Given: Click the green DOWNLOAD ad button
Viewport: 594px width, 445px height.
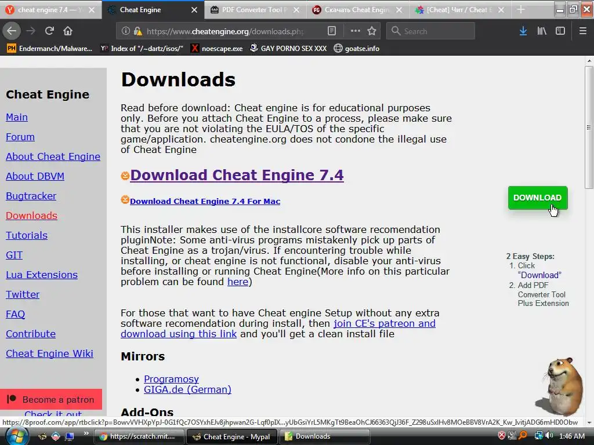Looking at the screenshot, I should pos(538,198).
